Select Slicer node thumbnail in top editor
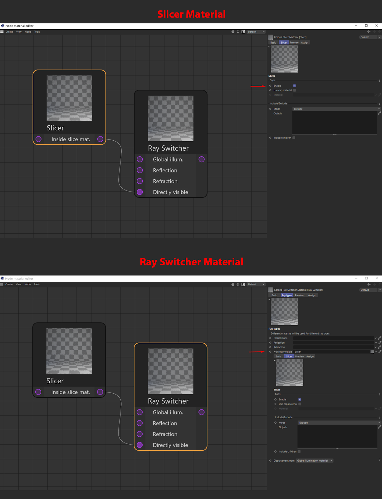This screenshot has width=382, height=499. 69,98
